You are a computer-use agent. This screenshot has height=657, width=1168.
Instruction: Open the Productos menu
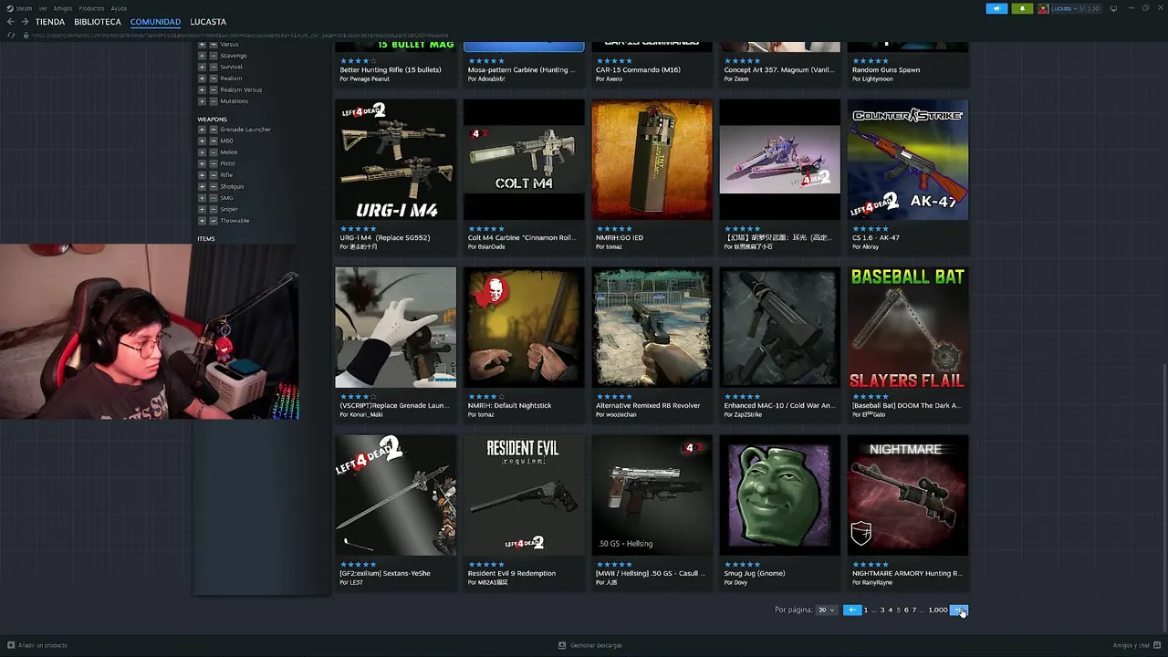coord(91,8)
